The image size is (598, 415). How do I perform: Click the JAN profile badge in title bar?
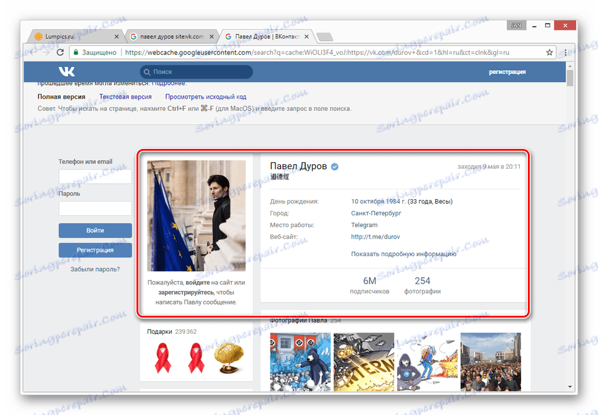pyautogui.click(x=516, y=25)
